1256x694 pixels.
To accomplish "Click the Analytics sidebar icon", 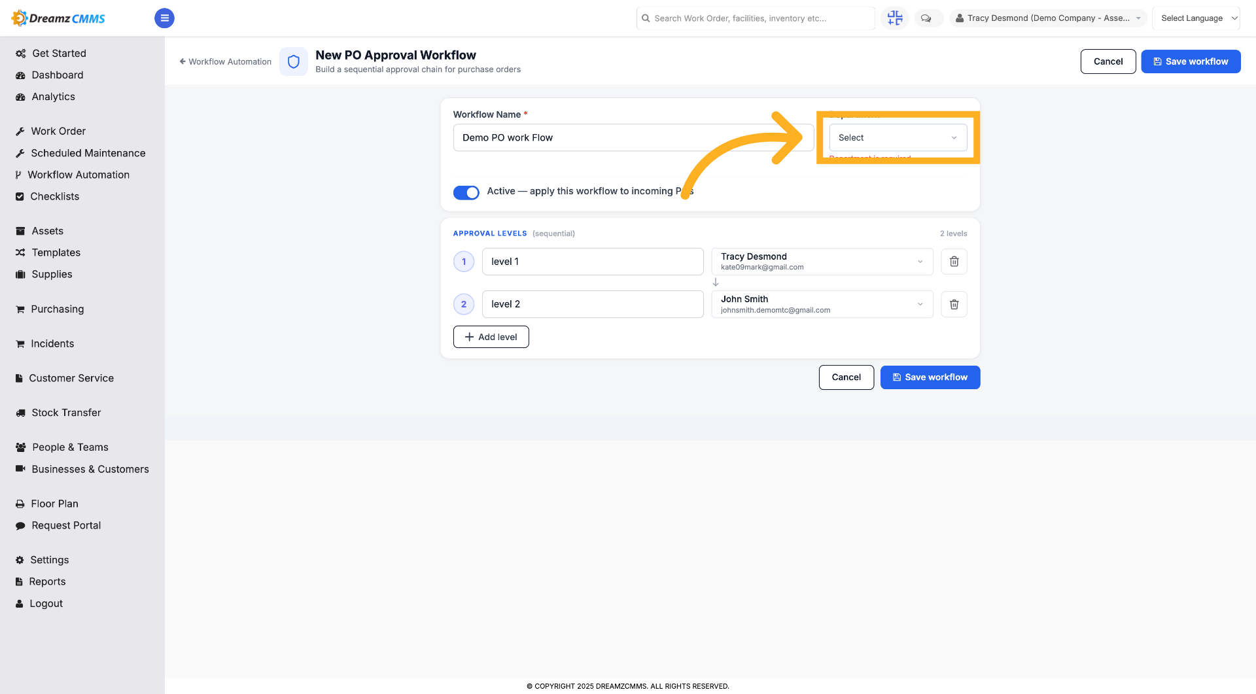I will click(x=20, y=97).
